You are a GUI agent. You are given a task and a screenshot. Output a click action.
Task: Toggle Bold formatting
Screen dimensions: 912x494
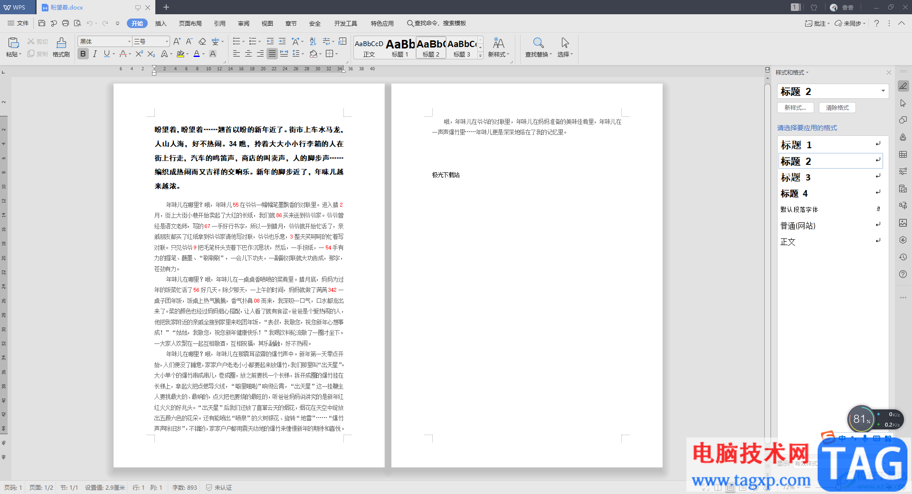tap(83, 54)
